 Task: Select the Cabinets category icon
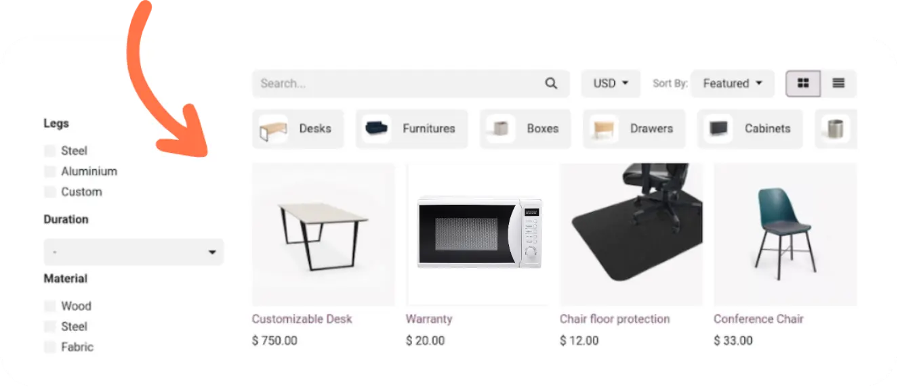718,129
